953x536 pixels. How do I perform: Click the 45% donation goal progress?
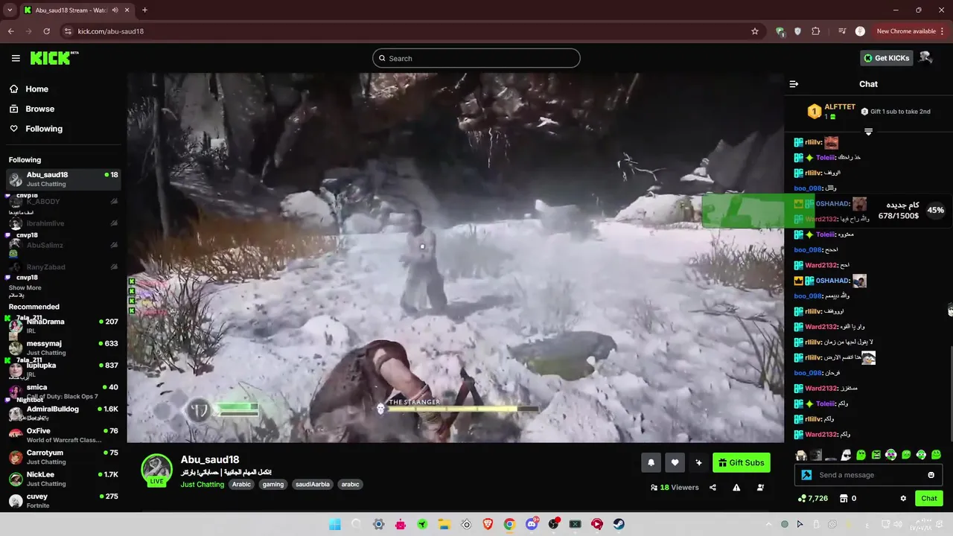click(x=936, y=210)
